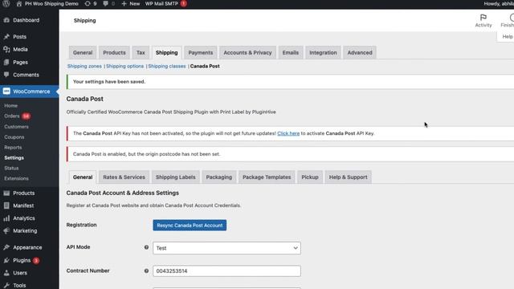The image size is (514, 289).
Task: Click the Resync Canada Post Account button
Action: 190,226
